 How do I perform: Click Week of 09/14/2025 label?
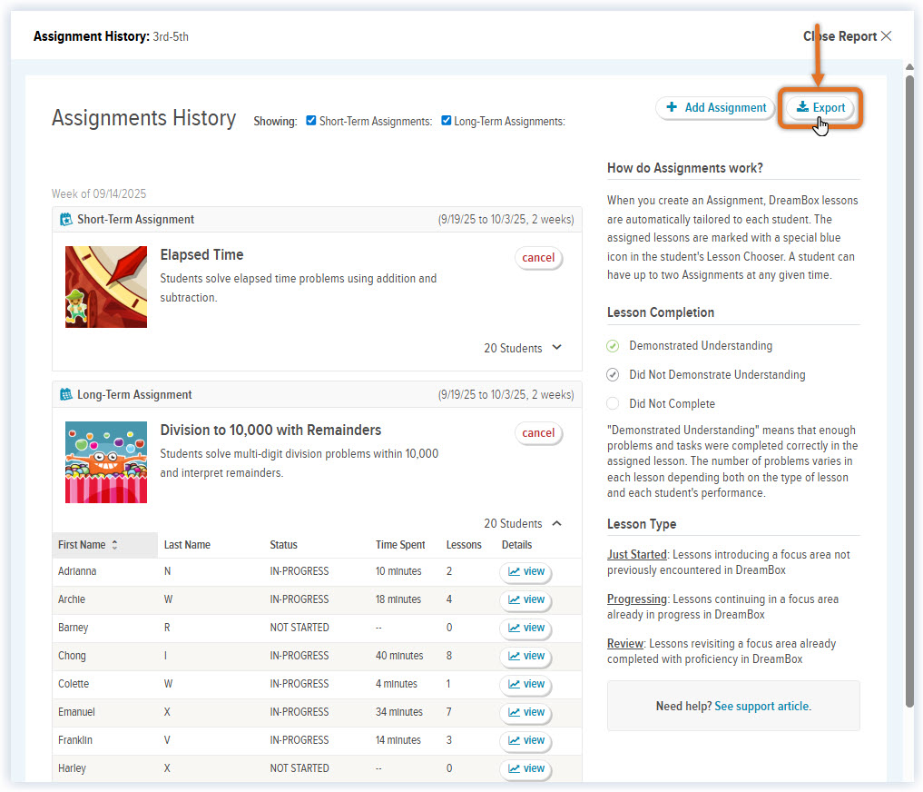click(99, 193)
